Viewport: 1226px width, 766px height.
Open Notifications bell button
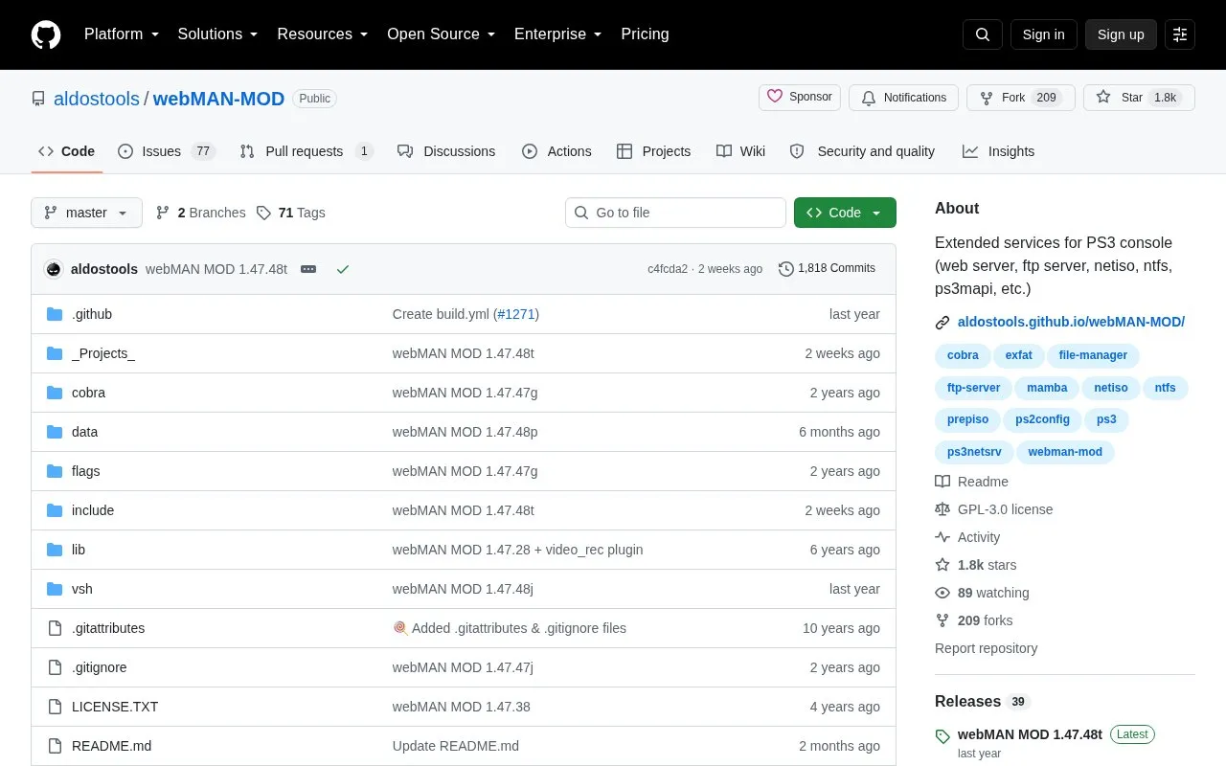903,98
